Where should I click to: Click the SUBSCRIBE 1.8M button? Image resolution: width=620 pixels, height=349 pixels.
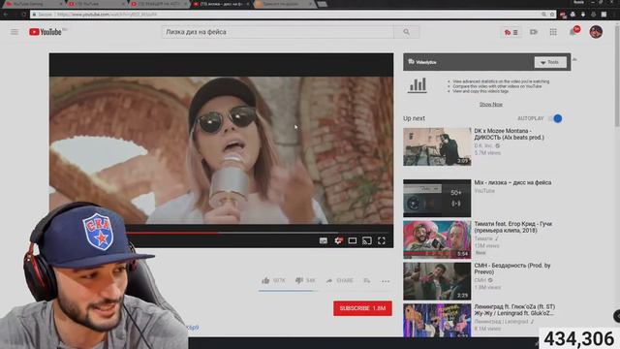click(362, 308)
